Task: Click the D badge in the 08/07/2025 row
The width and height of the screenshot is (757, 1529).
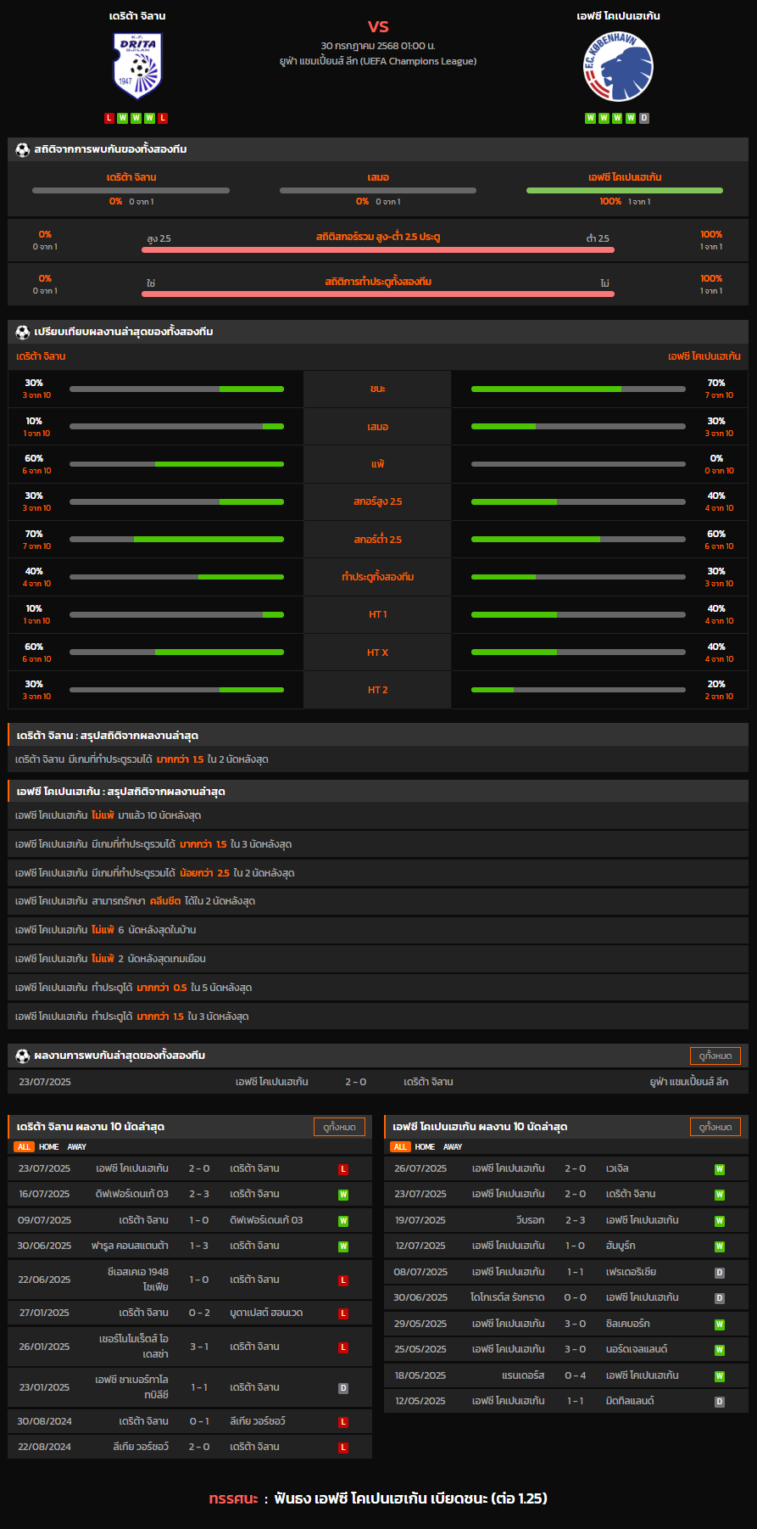Action: tap(720, 1273)
